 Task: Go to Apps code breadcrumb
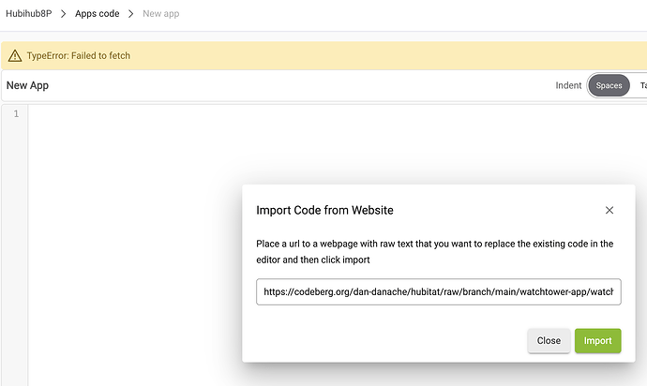(97, 14)
